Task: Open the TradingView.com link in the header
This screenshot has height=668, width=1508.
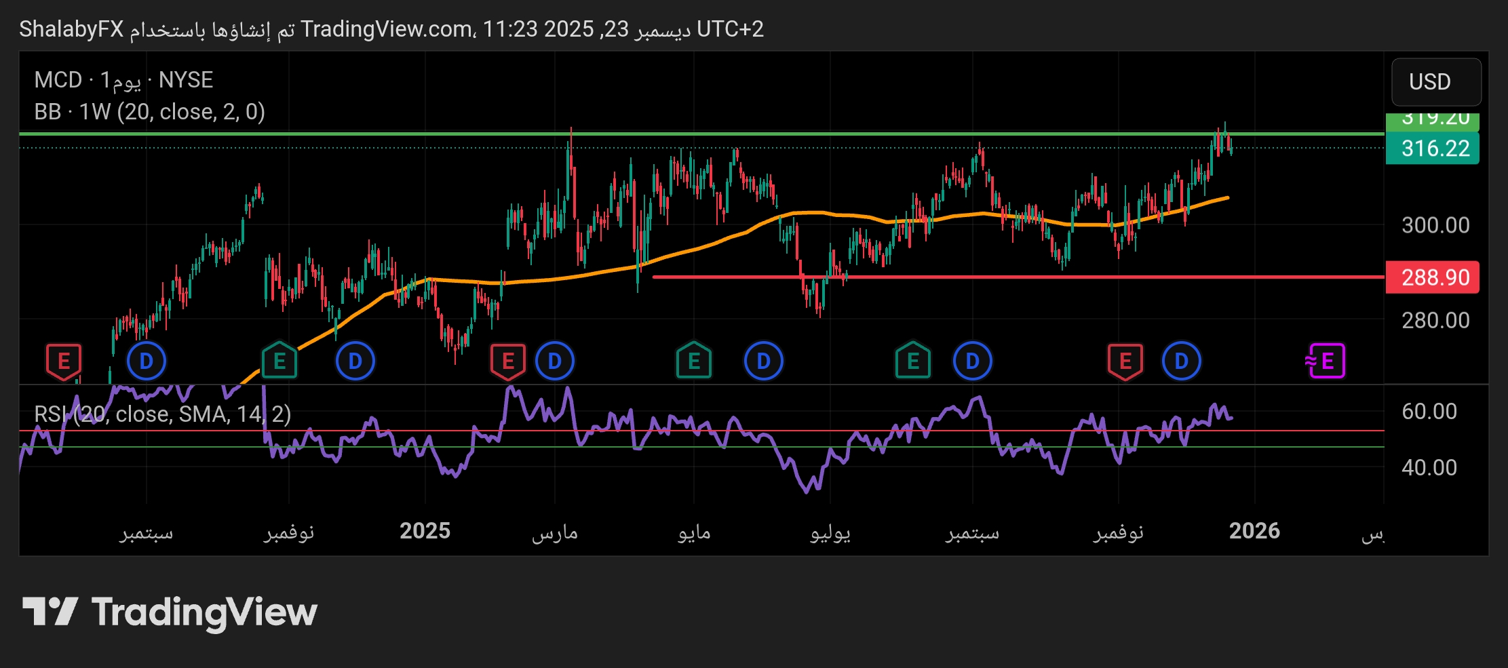Action: pos(387,29)
